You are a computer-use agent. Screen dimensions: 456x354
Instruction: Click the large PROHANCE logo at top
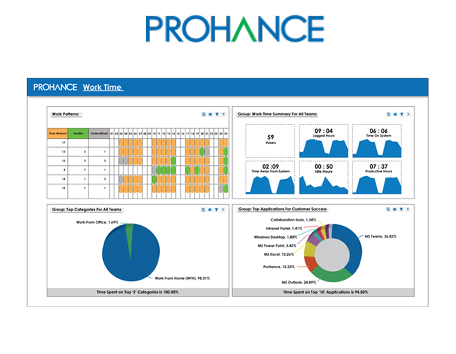point(235,29)
